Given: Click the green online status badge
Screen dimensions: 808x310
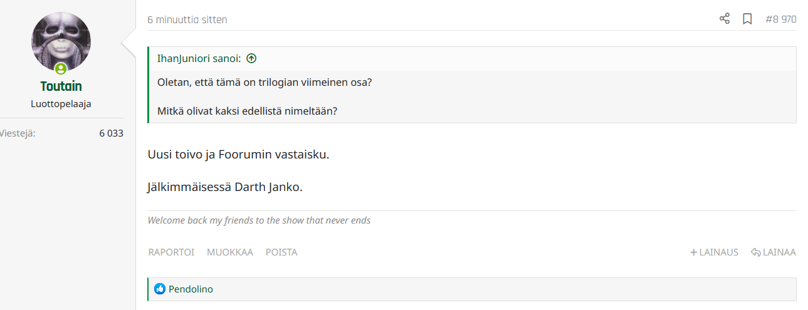Looking at the screenshot, I should click(61, 69).
